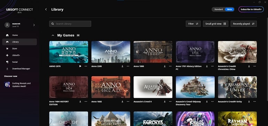Download Assassin's Creed Unity
The height and width of the screenshot is (126, 268).
pyautogui.click(x=249, y=102)
